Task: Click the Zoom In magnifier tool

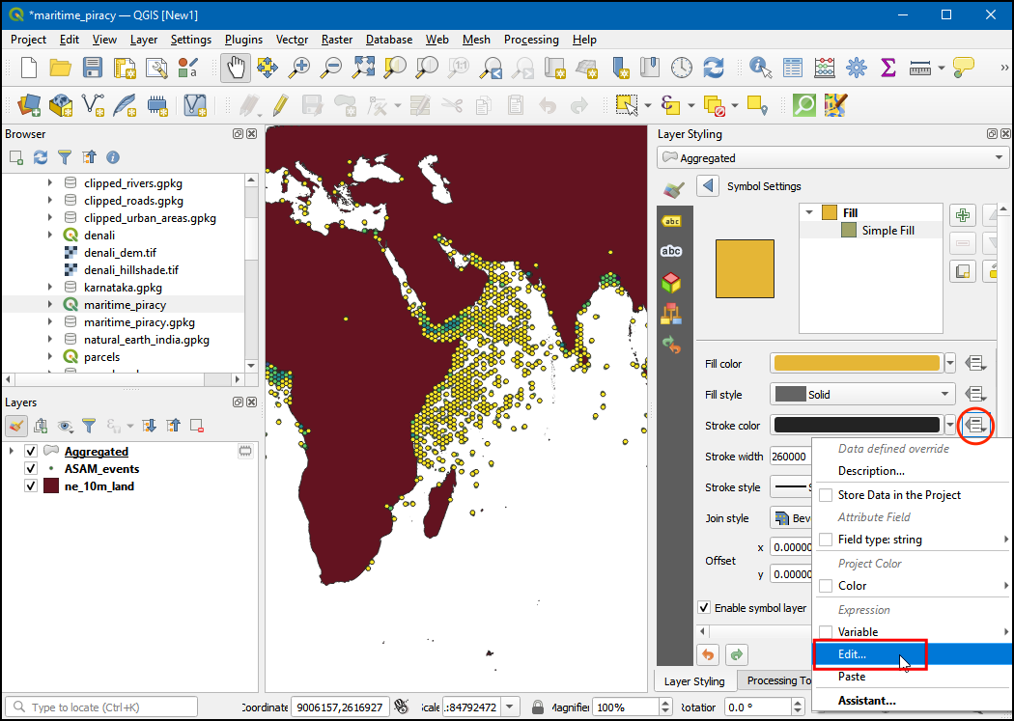Action: (298, 68)
